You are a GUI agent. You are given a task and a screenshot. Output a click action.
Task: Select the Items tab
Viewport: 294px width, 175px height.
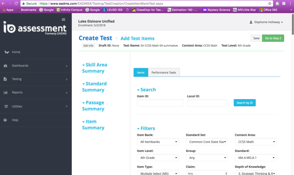point(141,73)
